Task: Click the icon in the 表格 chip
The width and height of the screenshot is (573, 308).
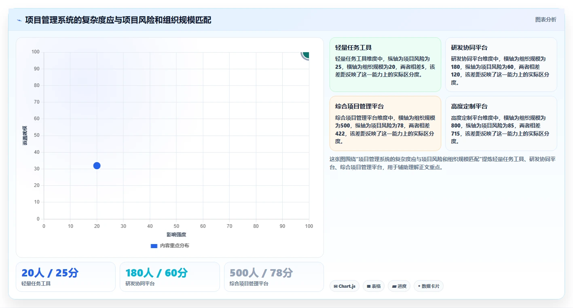Action: (x=369, y=286)
